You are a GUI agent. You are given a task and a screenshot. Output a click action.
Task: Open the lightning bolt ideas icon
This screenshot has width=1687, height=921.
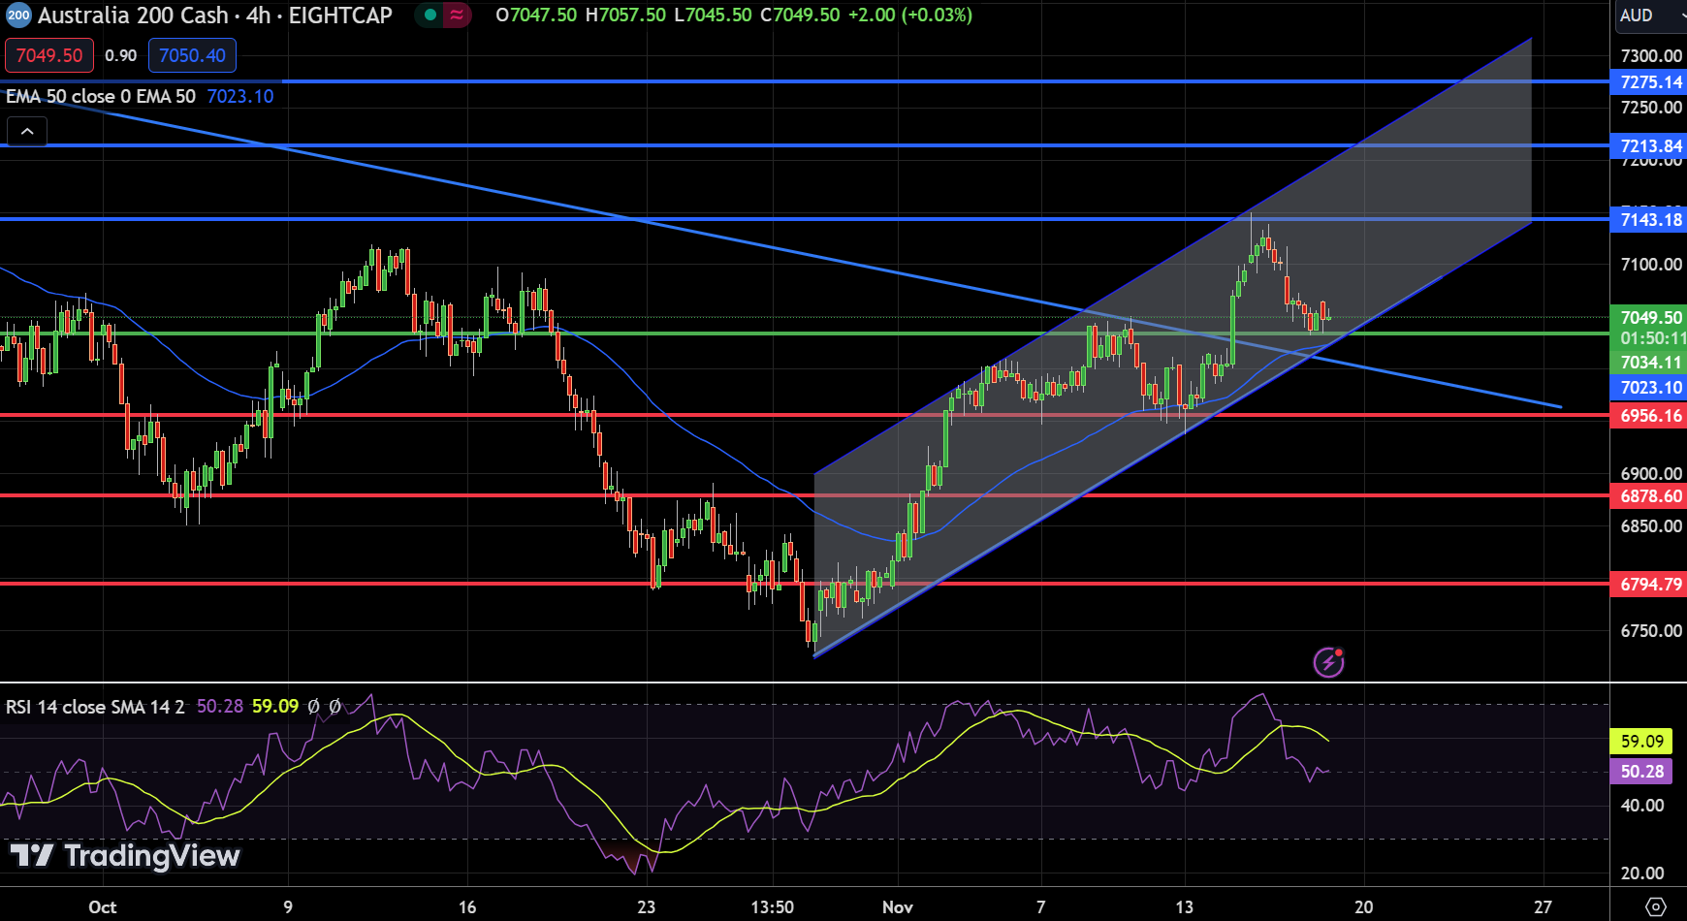click(1328, 662)
